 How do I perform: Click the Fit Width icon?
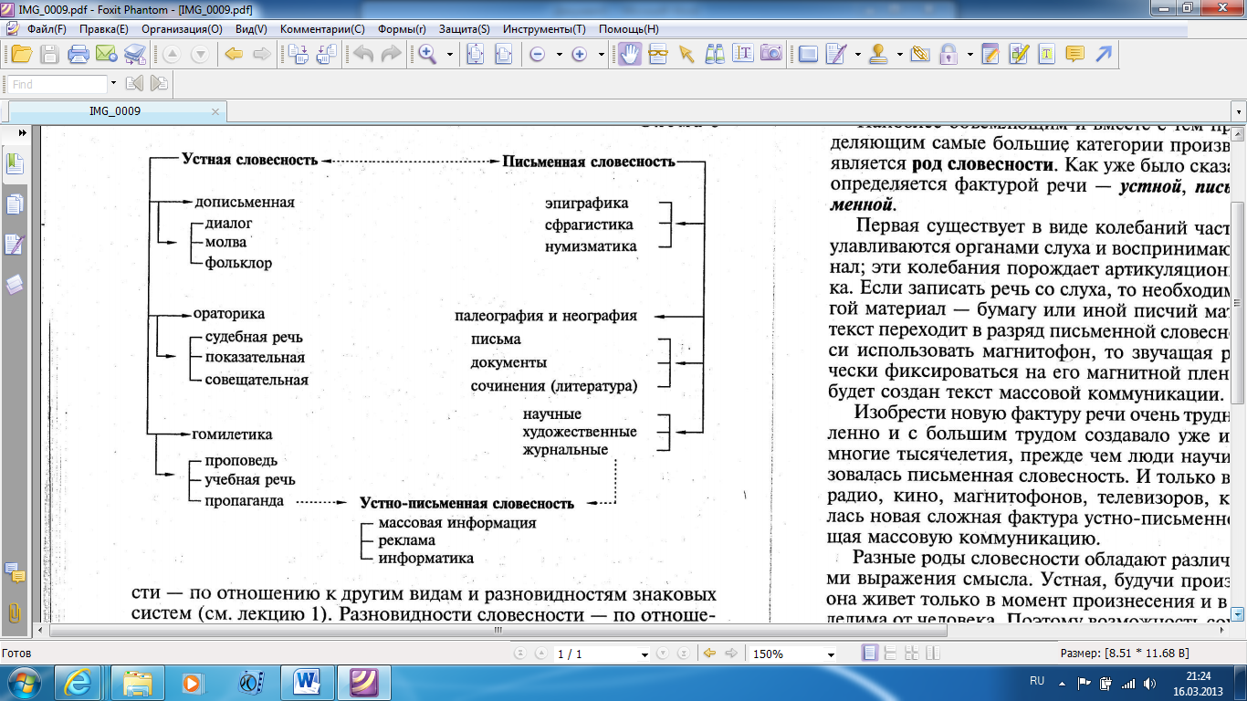(503, 54)
